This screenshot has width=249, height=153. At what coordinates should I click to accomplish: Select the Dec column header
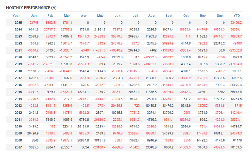(220, 16)
